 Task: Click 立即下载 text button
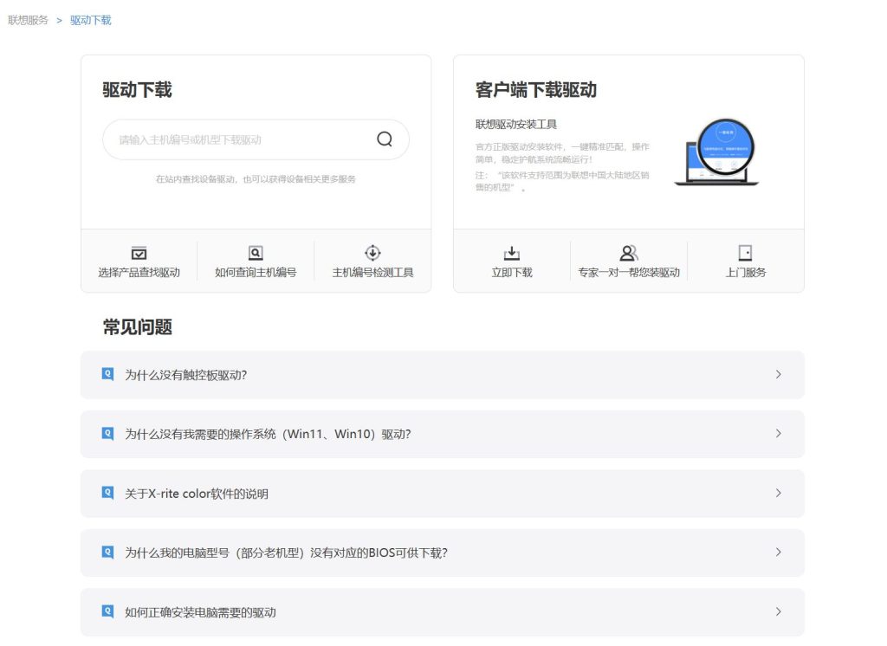tap(512, 273)
